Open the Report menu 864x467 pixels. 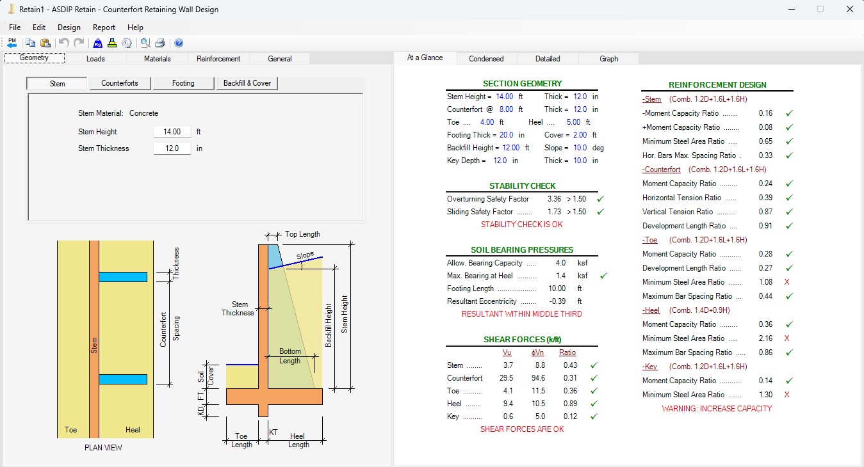coord(104,28)
